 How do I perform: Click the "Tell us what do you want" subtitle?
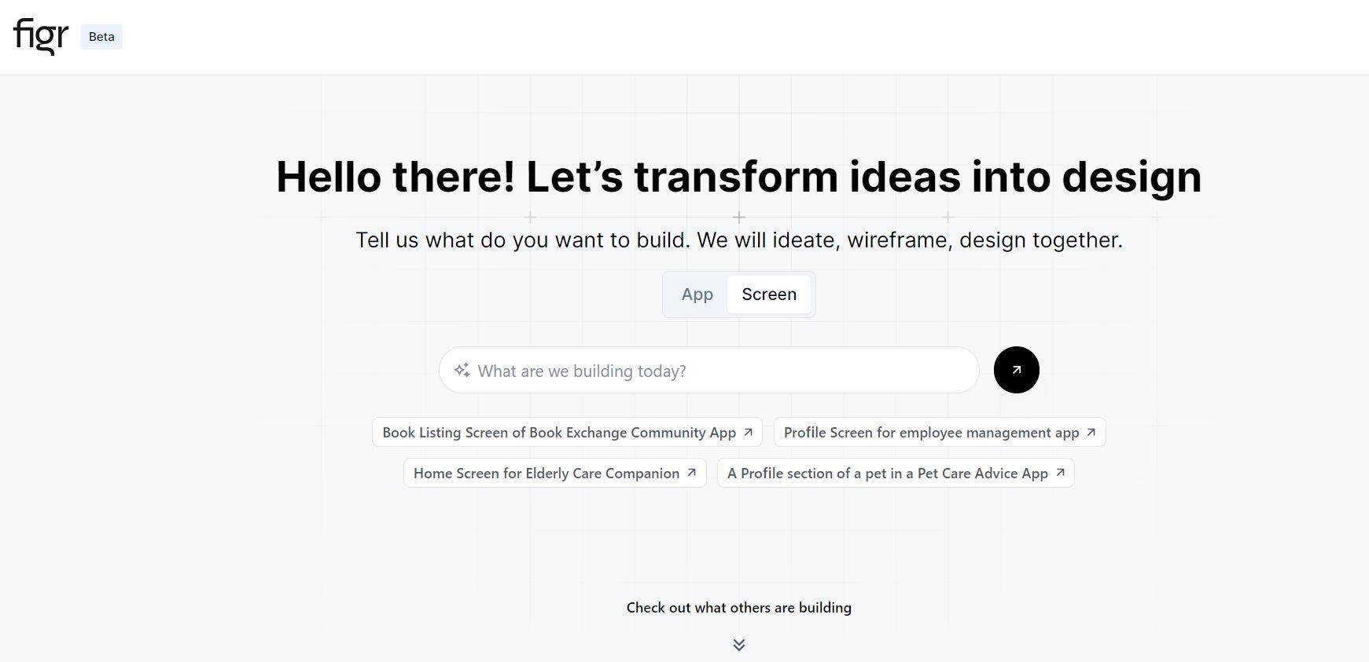coord(738,240)
